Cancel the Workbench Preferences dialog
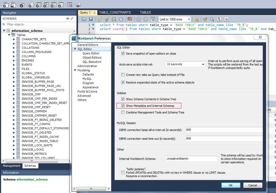The image size is (276, 193). tap(253, 185)
